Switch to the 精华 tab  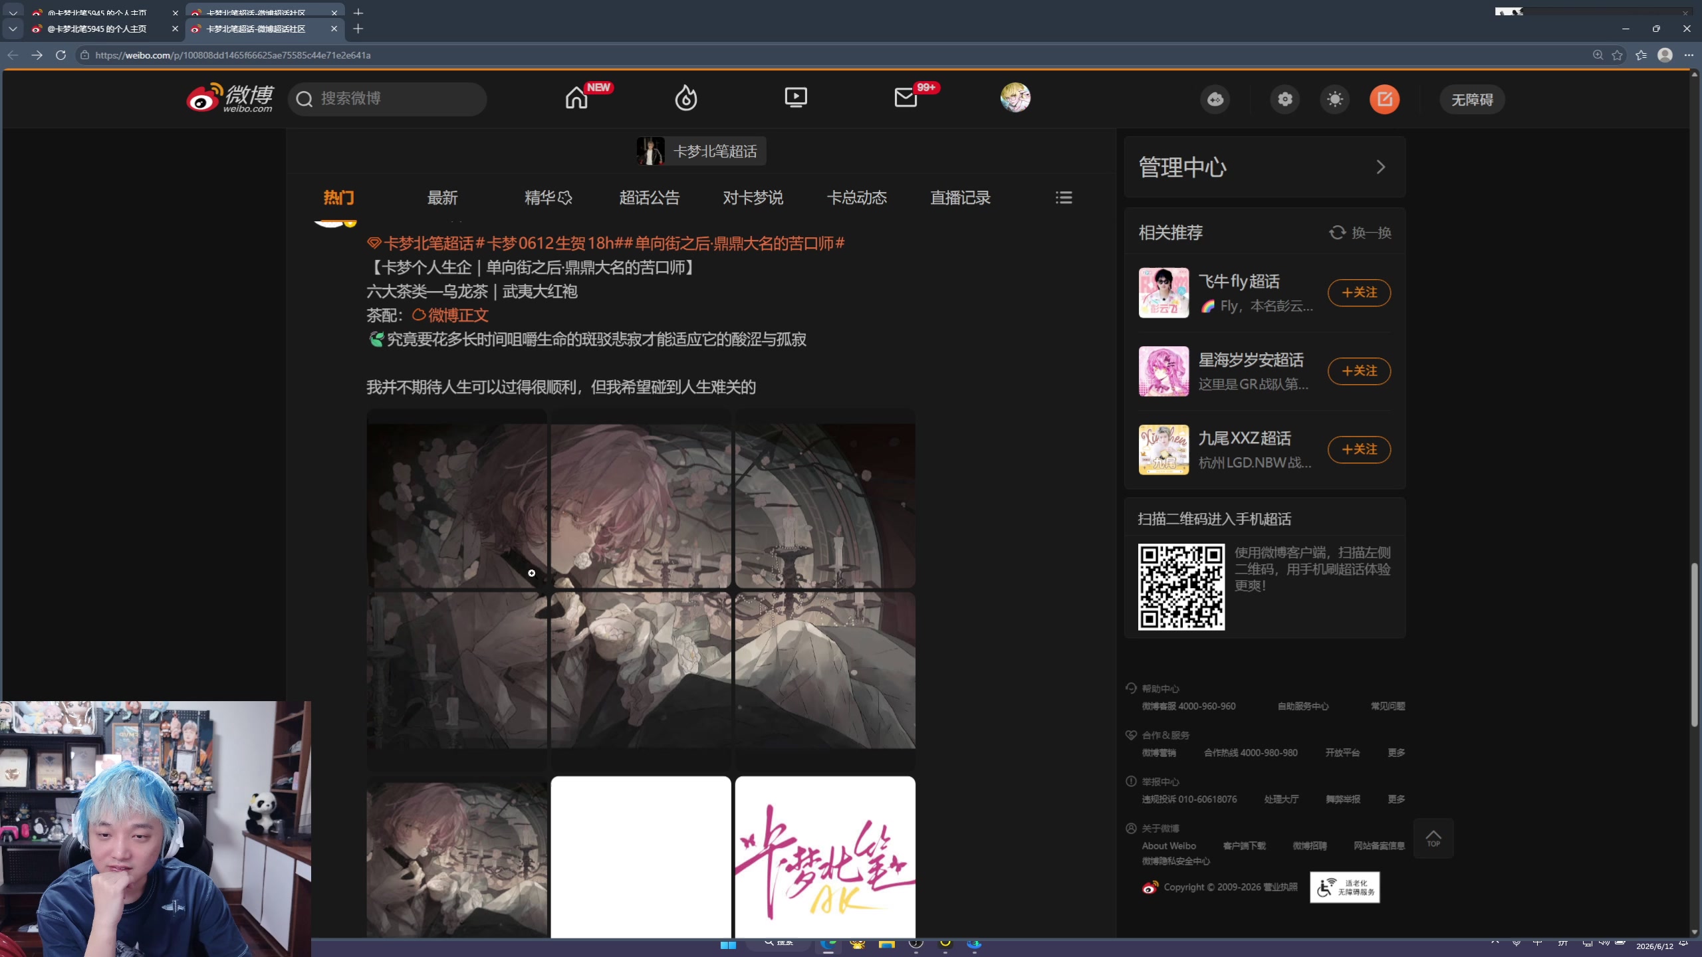pyautogui.click(x=548, y=197)
